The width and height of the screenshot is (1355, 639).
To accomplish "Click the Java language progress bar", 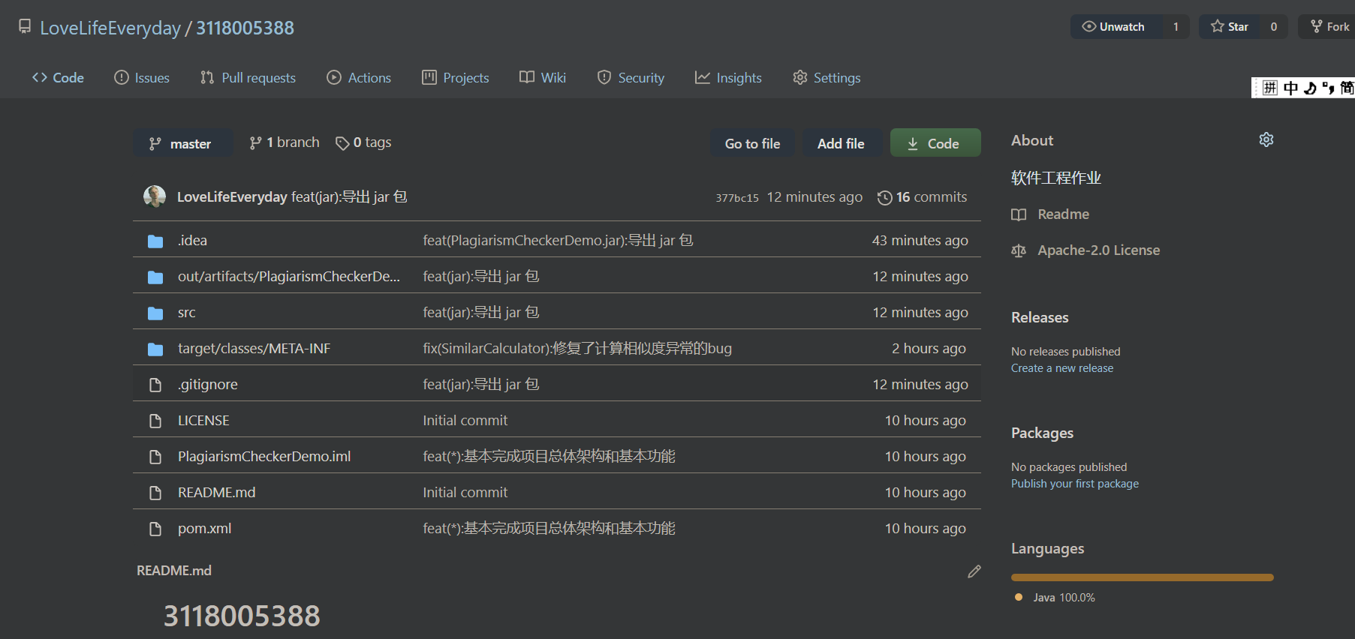I will [x=1143, y=577].
